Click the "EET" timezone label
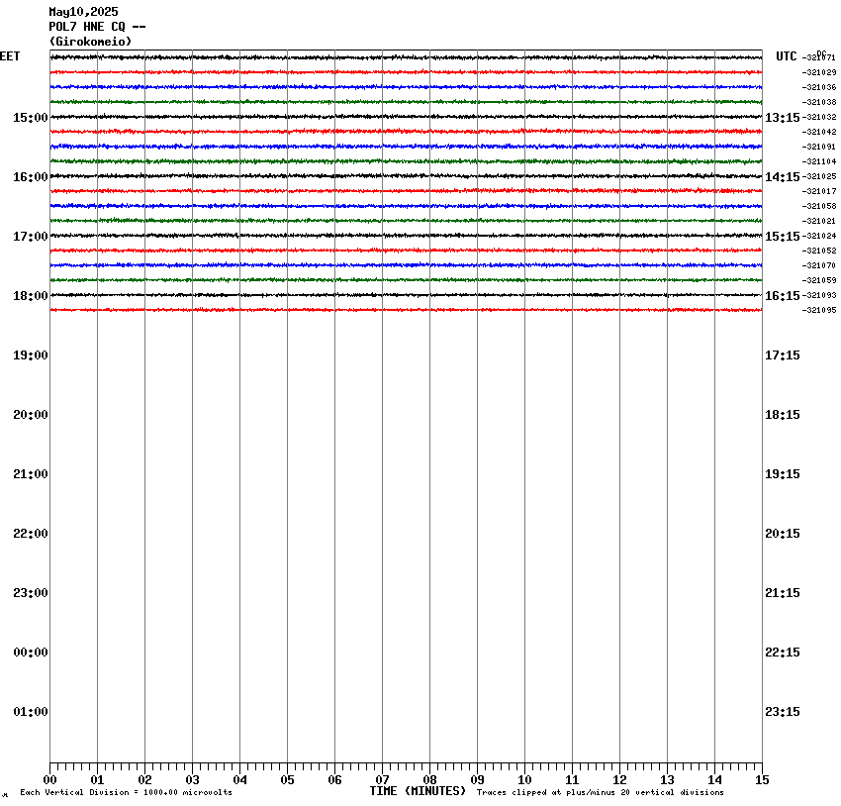This screenshot has width=841, height=806. coord(10,56)
